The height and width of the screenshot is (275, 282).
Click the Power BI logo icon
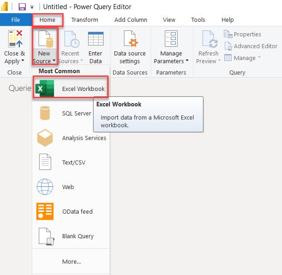[x=5, y=6]
